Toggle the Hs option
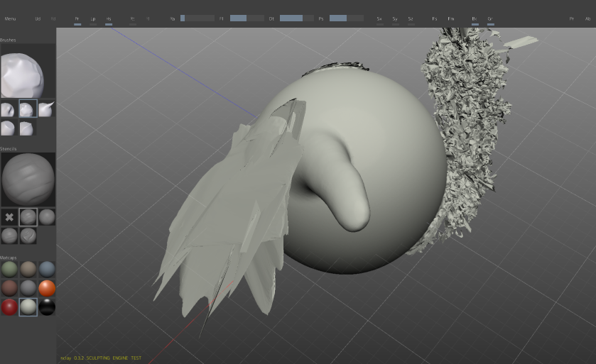Screen dimensions: 596x364 tap(109, 19)
